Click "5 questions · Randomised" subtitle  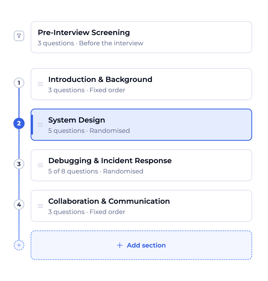[x=89, y=131]
